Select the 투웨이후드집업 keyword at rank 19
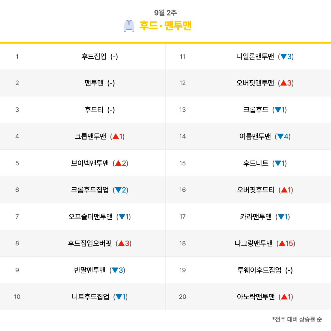 coord(259,270)
